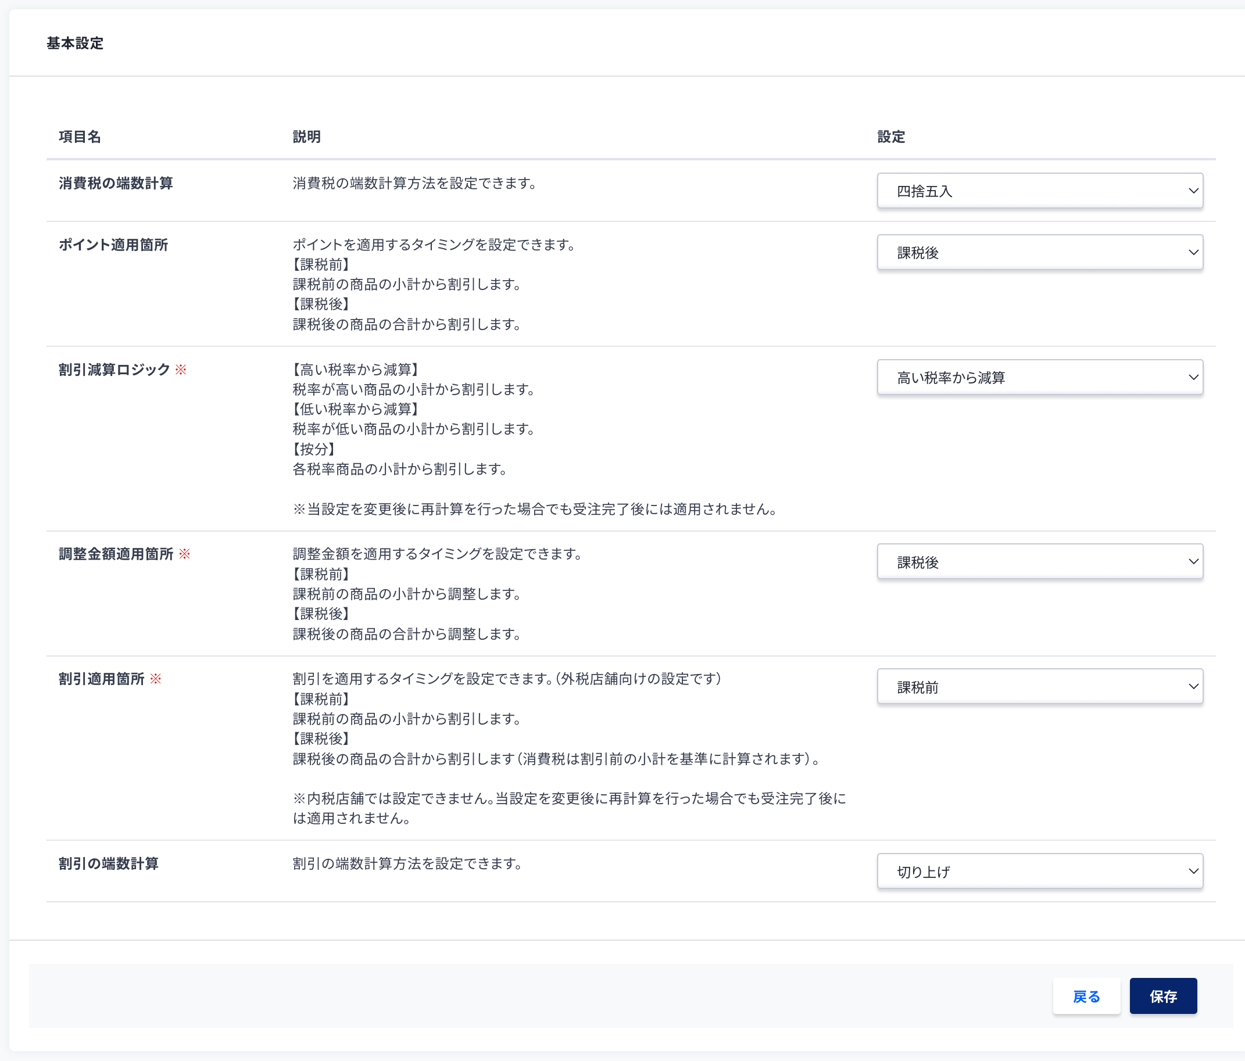
Task: Click the 説明 column header
Action: click(307, 137)
